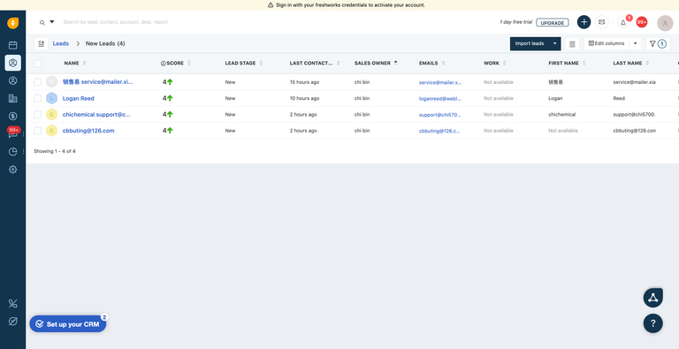Click the 'Showing 1 - 4 of 4' text
679x349 pixels.
pos(55,151)
